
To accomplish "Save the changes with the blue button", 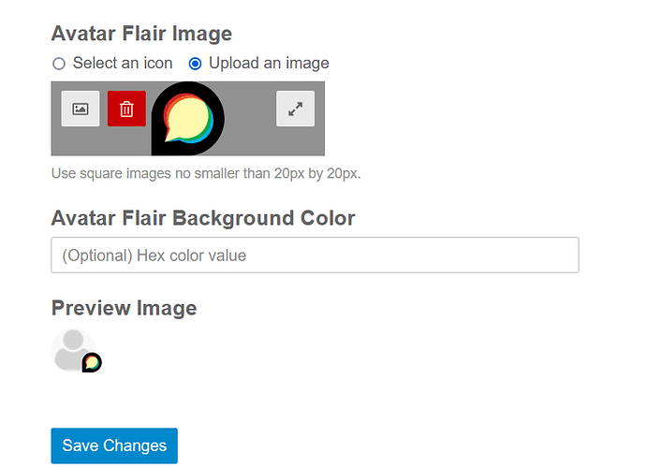I will [114, 445].
